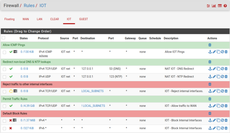Switch to the GUEST tab
Image resolution: width=230 pixels, height=133 pixels.
(x=83, y=19)
